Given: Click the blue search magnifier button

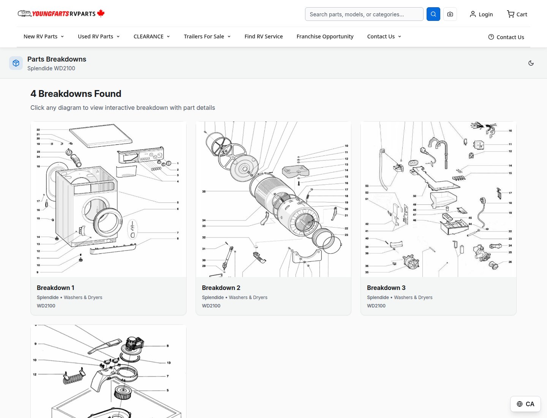Looking at the screenshot, I should pyautogui.click(x=433, y=14).
